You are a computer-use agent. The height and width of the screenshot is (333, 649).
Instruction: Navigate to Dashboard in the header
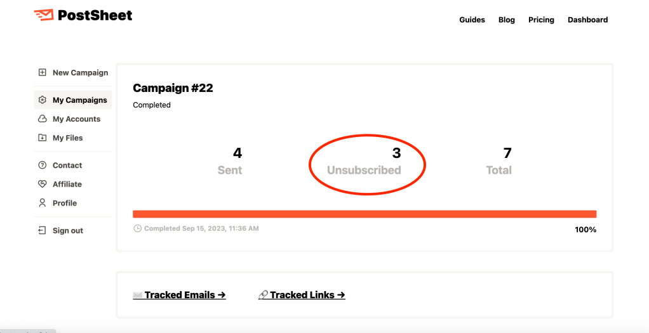point(587,20)
